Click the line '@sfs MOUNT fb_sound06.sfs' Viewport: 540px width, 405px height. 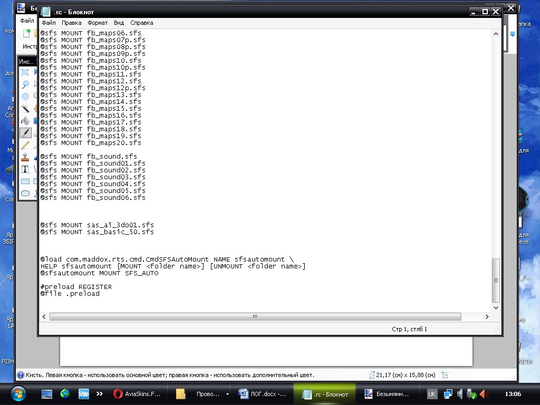pos(93,198)
